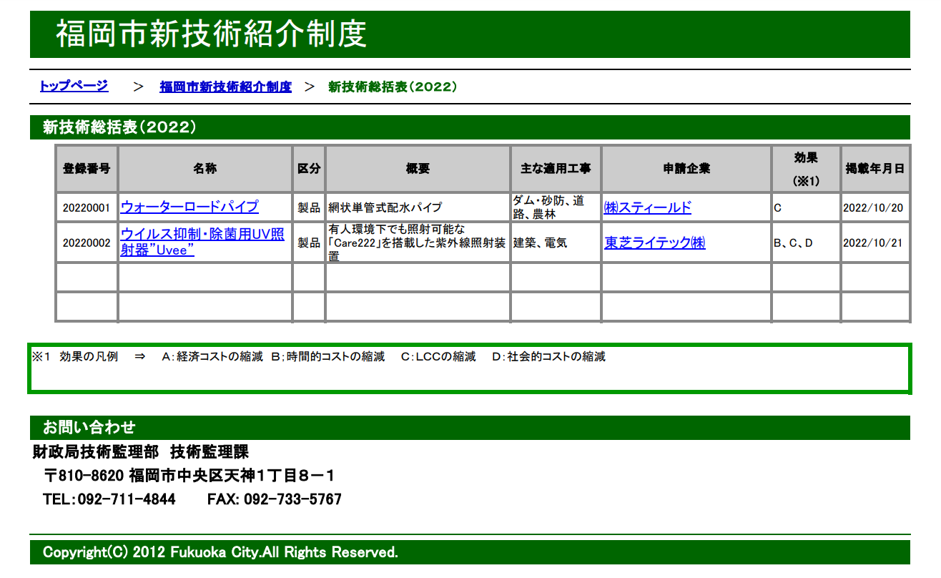Image resolution: width=941 pixels, height=578 pixels.
Task: Click registration number 20220001
Action: [87, 208]
